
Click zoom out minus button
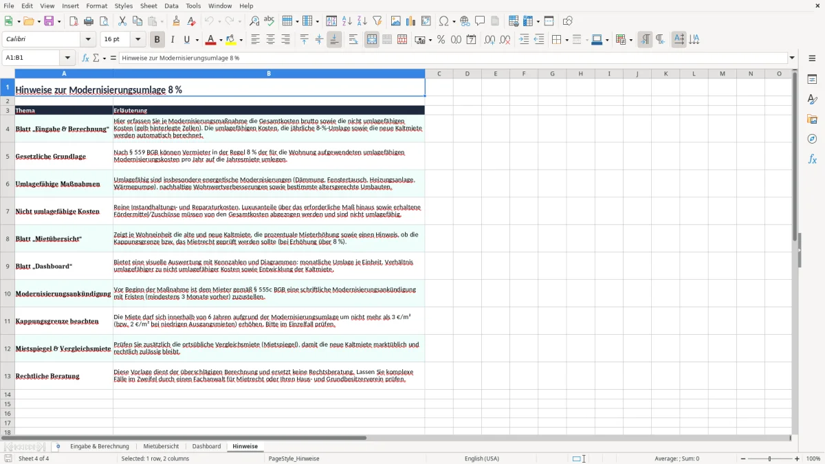741,459
